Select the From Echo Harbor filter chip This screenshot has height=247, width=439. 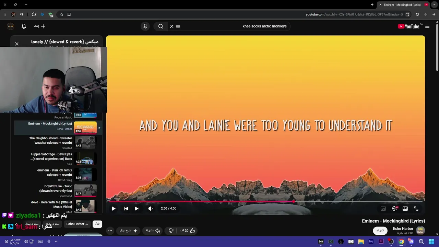coord(77,224)
